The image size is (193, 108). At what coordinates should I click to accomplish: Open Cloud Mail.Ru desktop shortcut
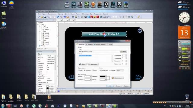point(11,5)
